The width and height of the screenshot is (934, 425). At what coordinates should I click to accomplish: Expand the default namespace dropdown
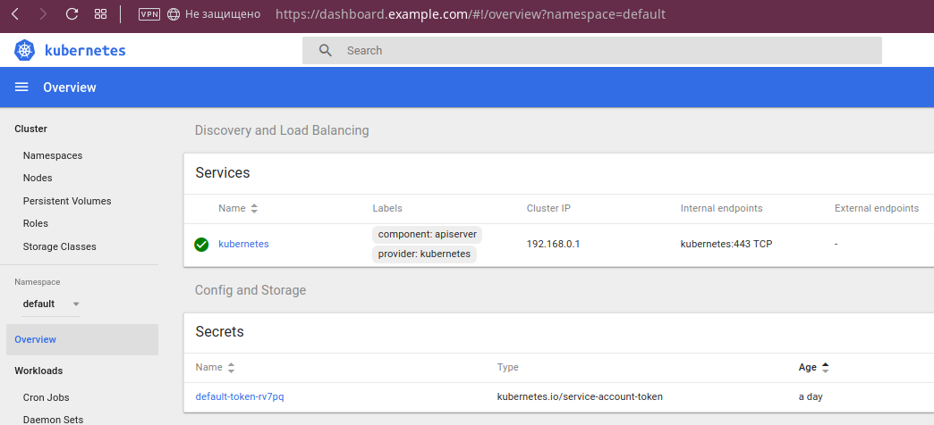76,304
